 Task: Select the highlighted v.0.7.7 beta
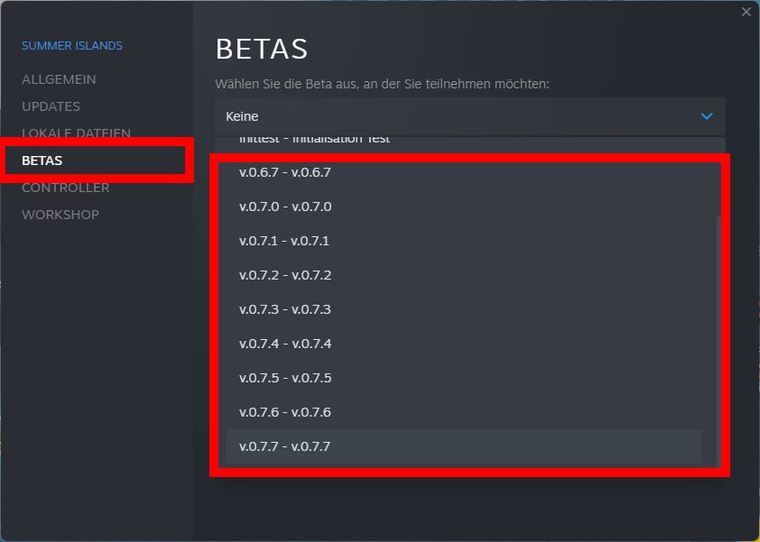(x=285, y=446)
